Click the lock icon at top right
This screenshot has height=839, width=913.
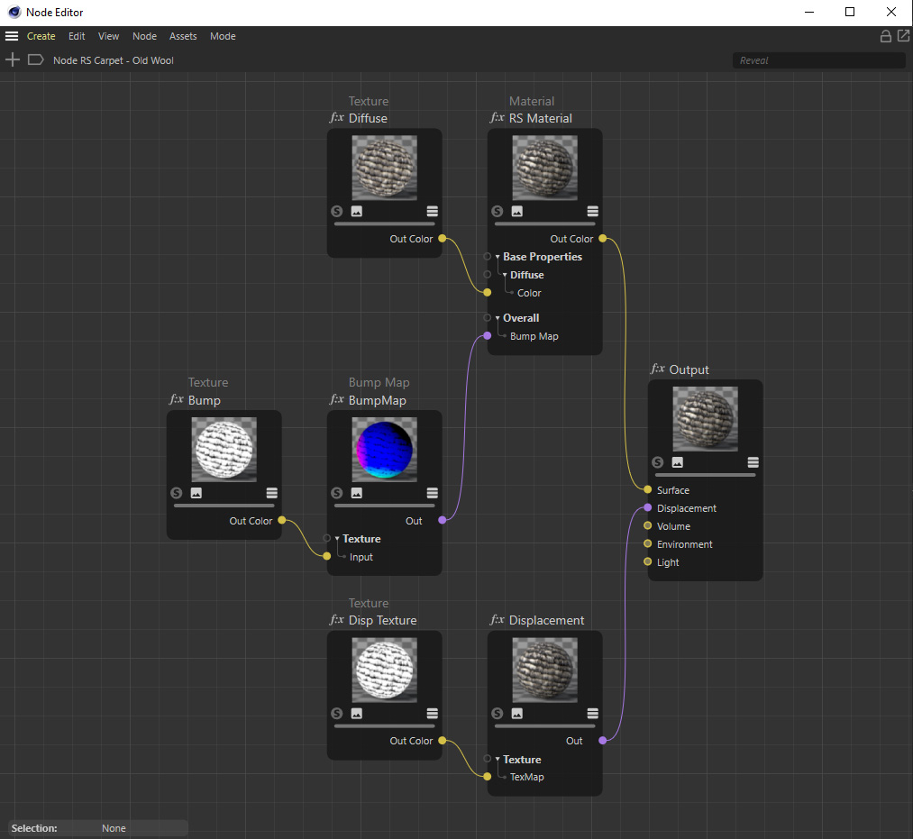click(x=886, y=36)
